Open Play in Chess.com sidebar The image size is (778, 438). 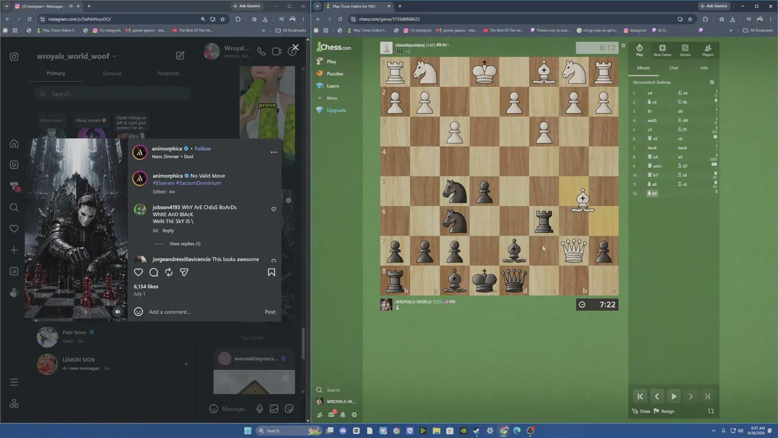tap(331, 61)
